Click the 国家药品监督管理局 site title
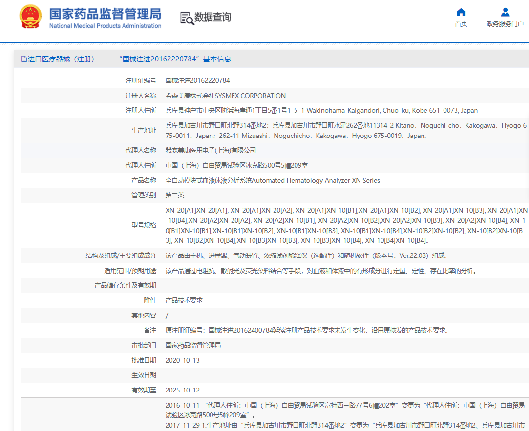This screenshot has height=431, width=529. (x=105, y=14)
